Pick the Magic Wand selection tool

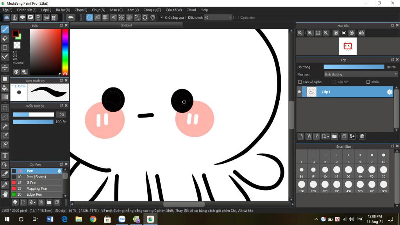pyautogui.click(x=5, y=126)
